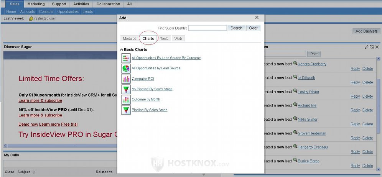
Task: Click the Find Sugar Dashlet search field
Action: click(x=207, y=28)
